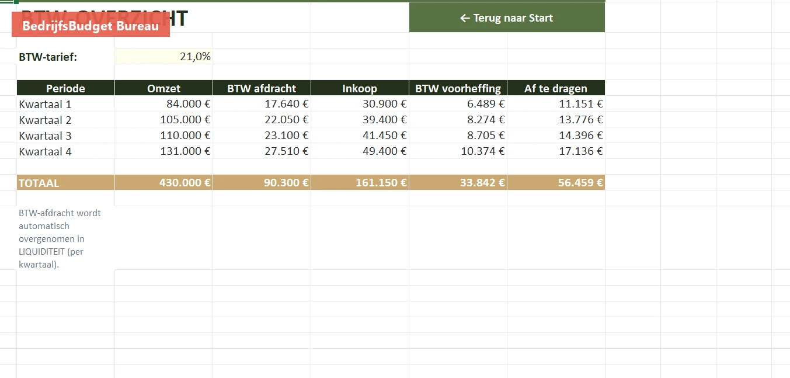The image size is (790, 378).
Task: Click the 56.459 € total cell
Action: point(556,183)
